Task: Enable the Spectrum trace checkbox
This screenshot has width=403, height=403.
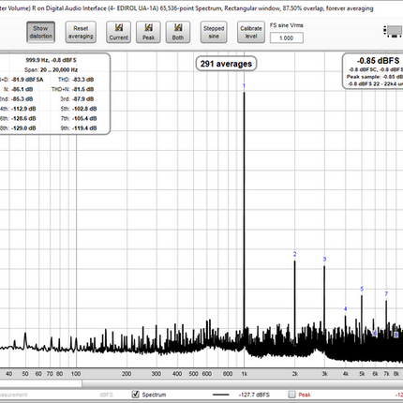Action: [x=135, y=395]
